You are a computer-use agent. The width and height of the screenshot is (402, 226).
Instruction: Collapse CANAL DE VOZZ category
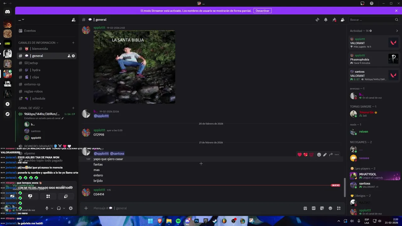click(x=31, y=108)
